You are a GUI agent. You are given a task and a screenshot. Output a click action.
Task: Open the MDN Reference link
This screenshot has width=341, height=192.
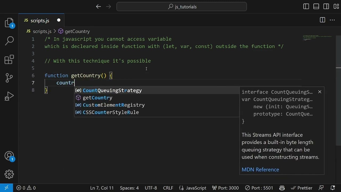260,170
